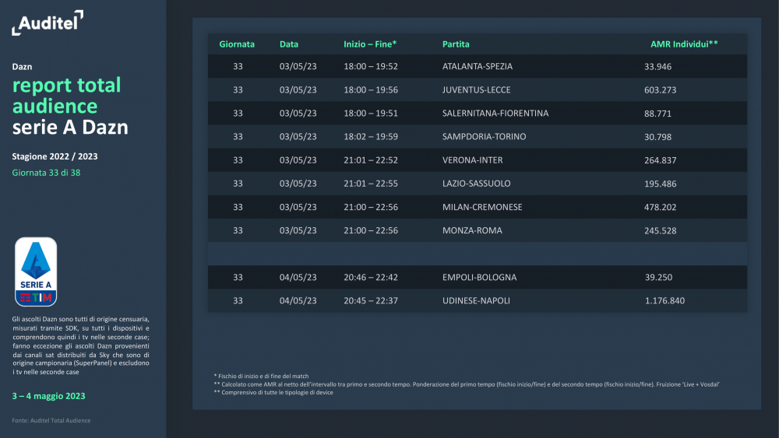Select the Inizio – Fine column header

pos(370,44)
